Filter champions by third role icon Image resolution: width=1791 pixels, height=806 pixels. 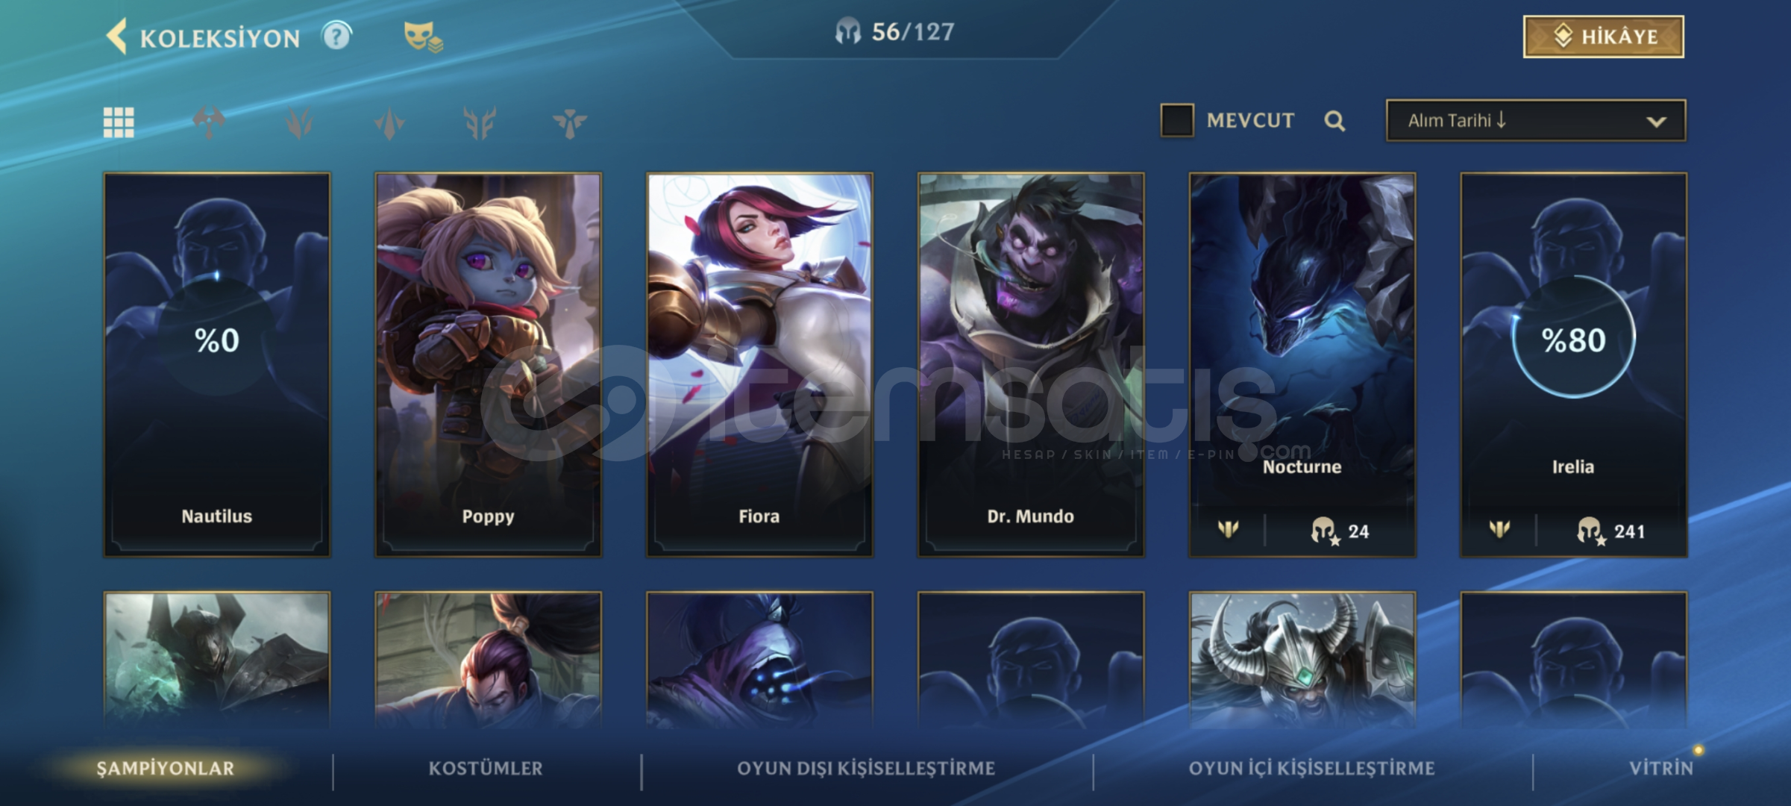(x=389, y=122)
